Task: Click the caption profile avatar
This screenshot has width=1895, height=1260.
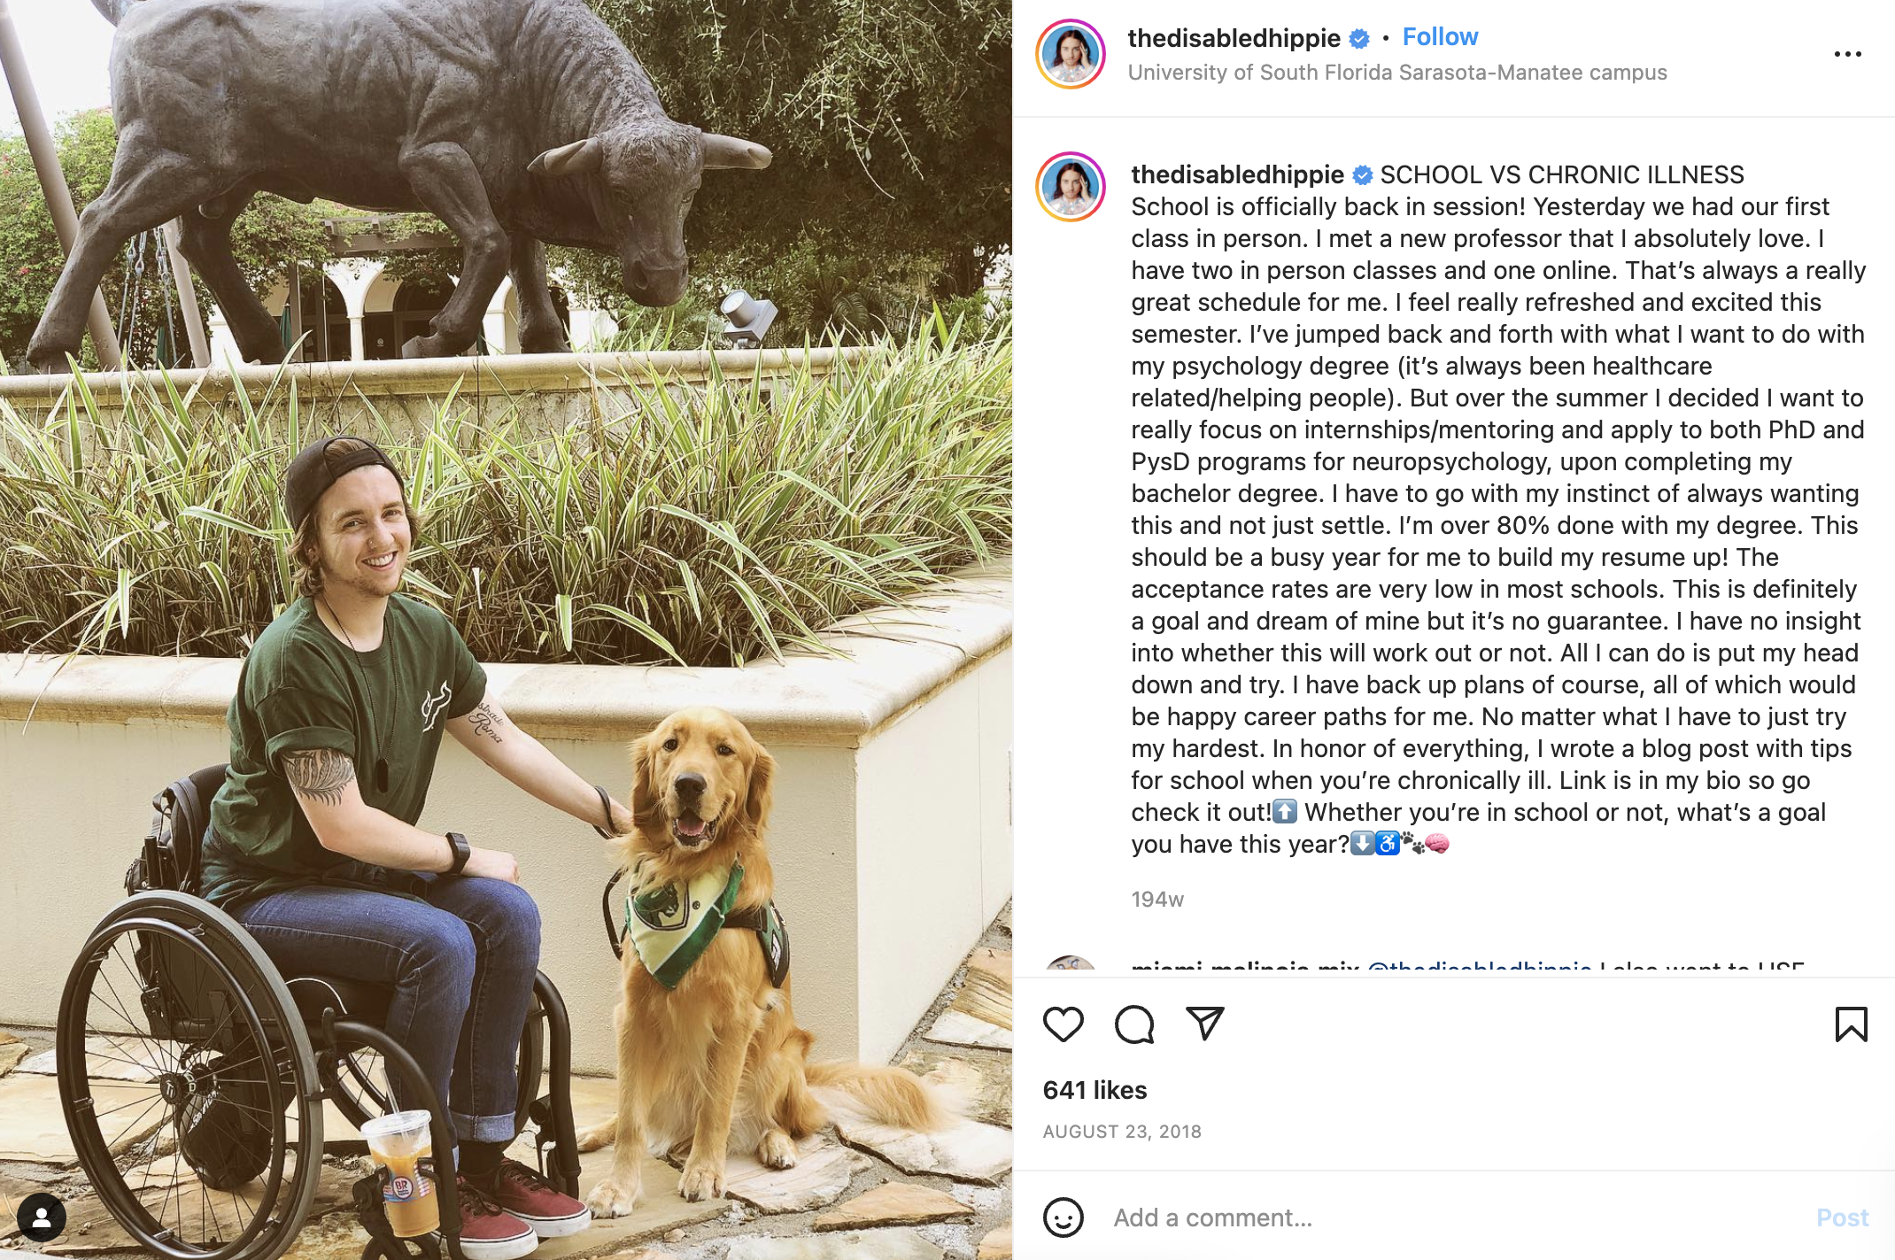Action: pyautogui.click(x=1071, y=187)
